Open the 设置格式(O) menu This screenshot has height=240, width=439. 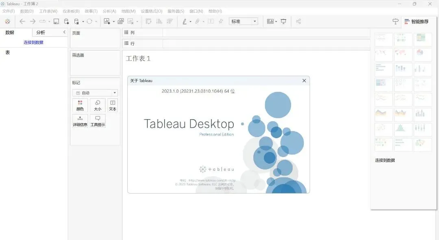coord(152,11)
